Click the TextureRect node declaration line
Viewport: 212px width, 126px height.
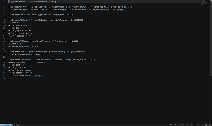pos(52,60)
